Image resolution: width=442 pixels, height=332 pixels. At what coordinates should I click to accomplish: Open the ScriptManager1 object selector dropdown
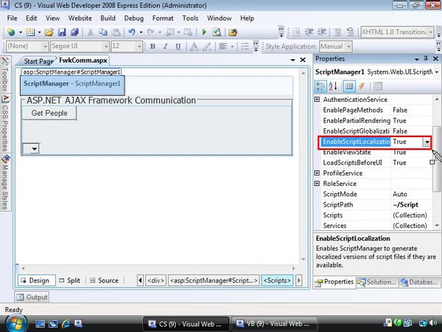[x=436, y=72]
